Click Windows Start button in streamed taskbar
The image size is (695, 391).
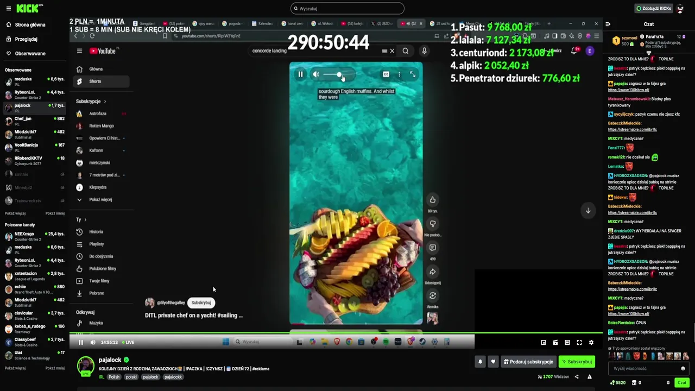226,342
